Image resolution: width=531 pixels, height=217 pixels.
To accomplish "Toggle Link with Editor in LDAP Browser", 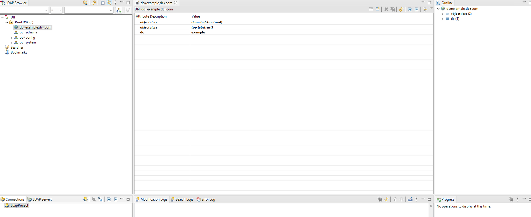I will pyautogui.click(x=109, y=3).
